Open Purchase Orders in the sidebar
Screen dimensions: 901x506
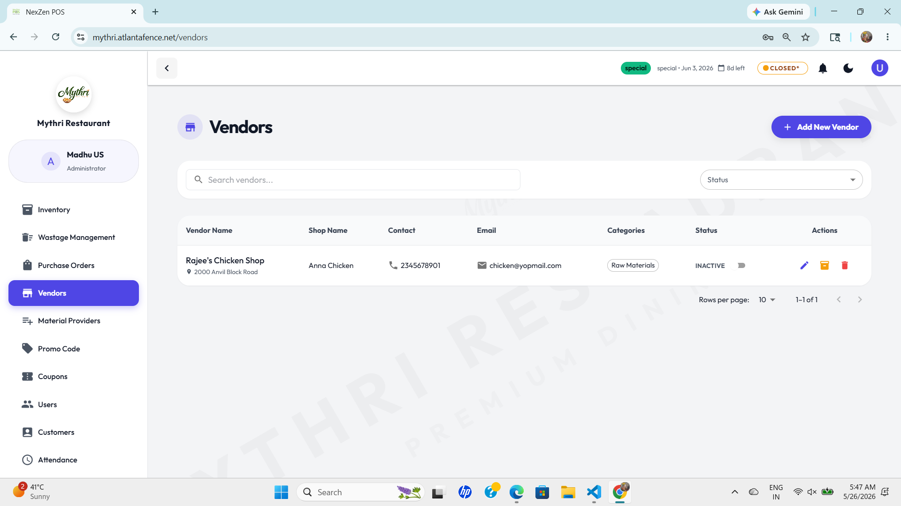[x=74, y=266]
